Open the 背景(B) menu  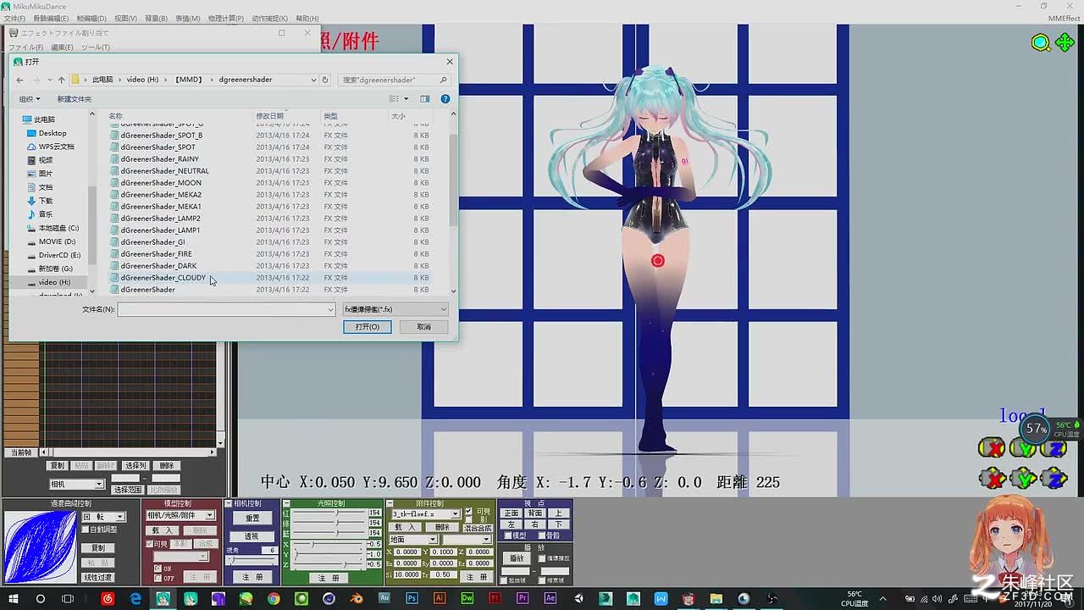click(156, 18)
